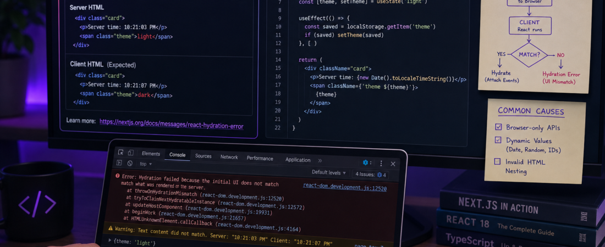
Task: Open the Performance tab
Action: click(x=260, y=158)
